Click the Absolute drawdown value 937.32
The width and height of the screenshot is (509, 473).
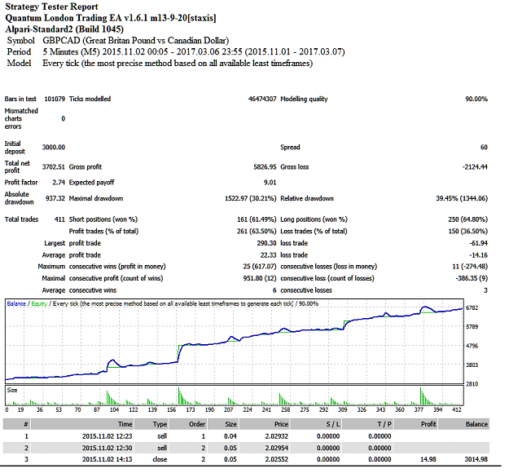pyautogui.click(x=55, y=198)
